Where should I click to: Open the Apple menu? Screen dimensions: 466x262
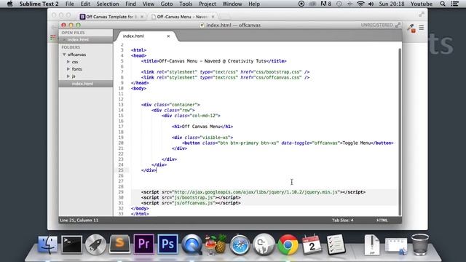(x=9, y=4)
